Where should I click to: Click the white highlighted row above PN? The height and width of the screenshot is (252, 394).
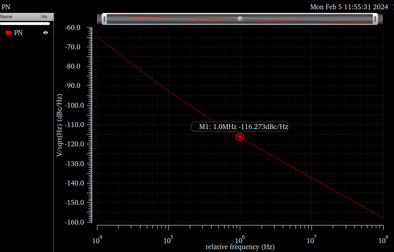24,23
